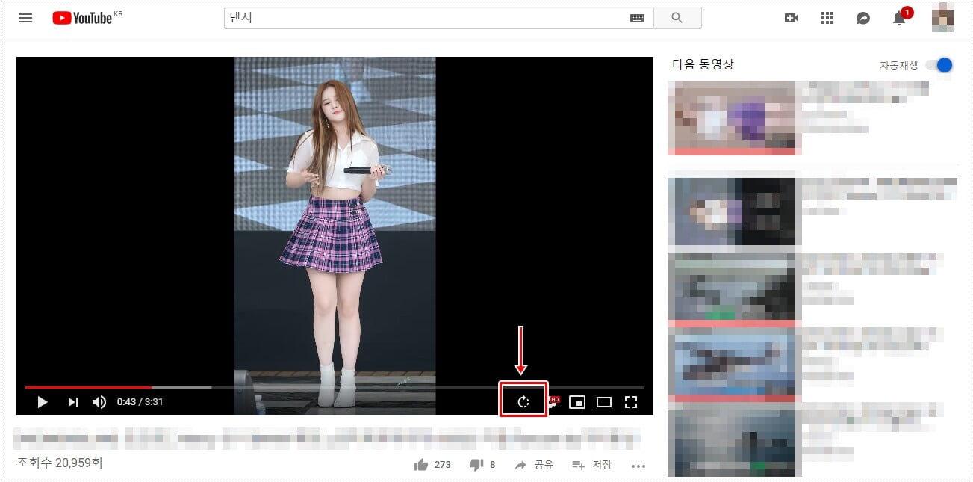Open the messages share icon
The image size is (973, 482).
coord(863,18)
